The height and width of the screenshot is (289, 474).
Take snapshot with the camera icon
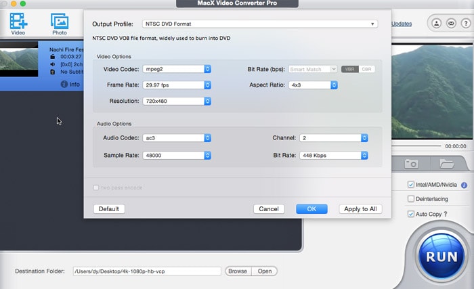[411, 164]
